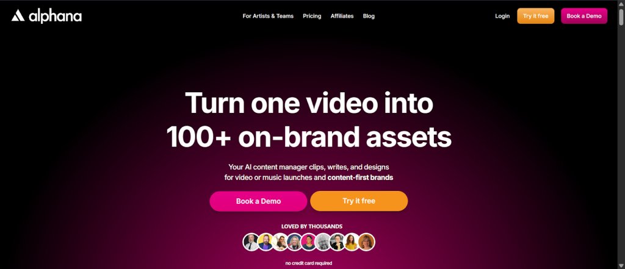Click the large Book a Demo hero button

[258, 201]
